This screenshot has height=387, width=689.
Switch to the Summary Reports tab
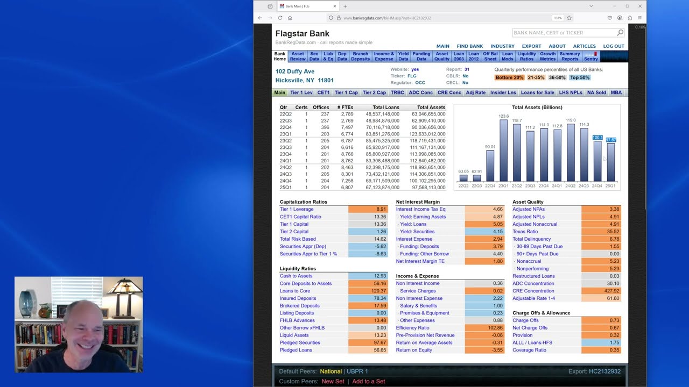(x=570, y=56)
